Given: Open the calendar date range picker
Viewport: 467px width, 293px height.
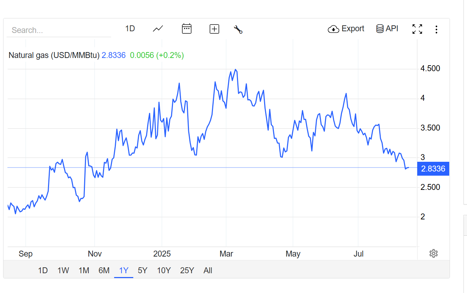Looking at the screenshot, I should [x=187, y=29].
